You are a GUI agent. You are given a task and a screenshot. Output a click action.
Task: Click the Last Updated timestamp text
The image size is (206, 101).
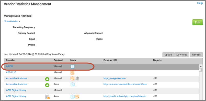pos(34,54)
